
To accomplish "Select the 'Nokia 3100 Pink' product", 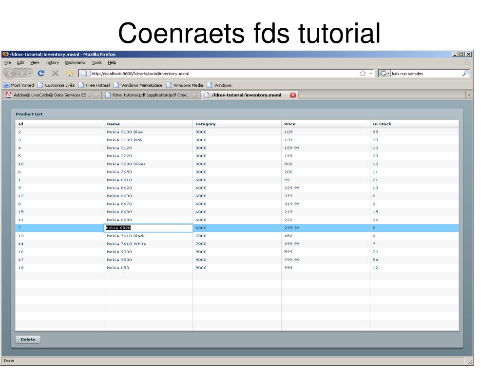I will pyautogui.click(x=237, y=140).
